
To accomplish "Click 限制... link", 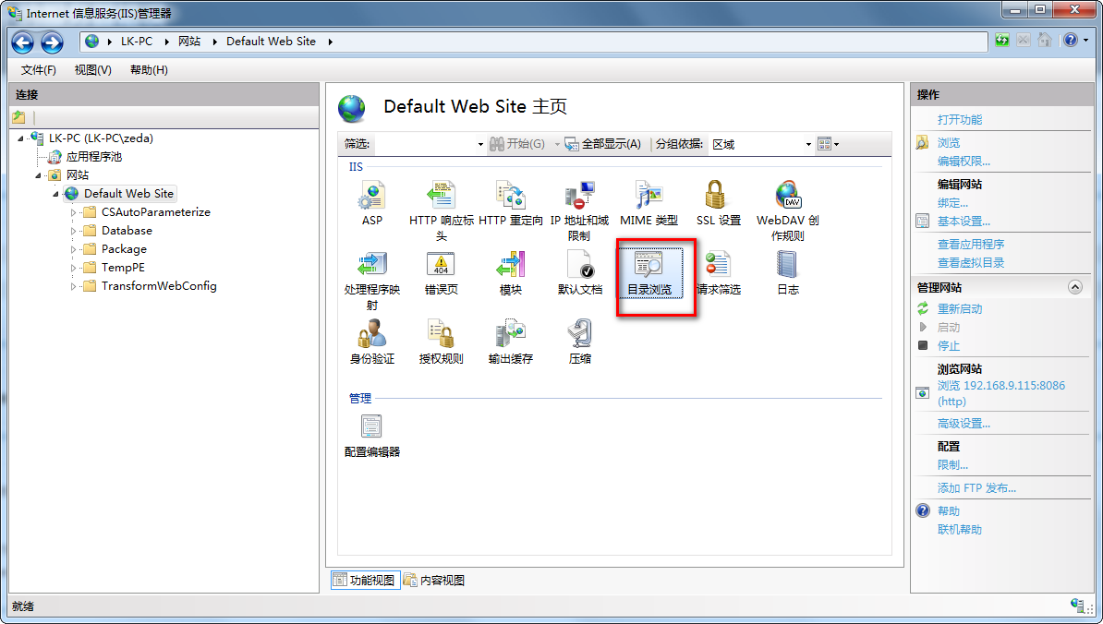I will [x=952, y=464].
